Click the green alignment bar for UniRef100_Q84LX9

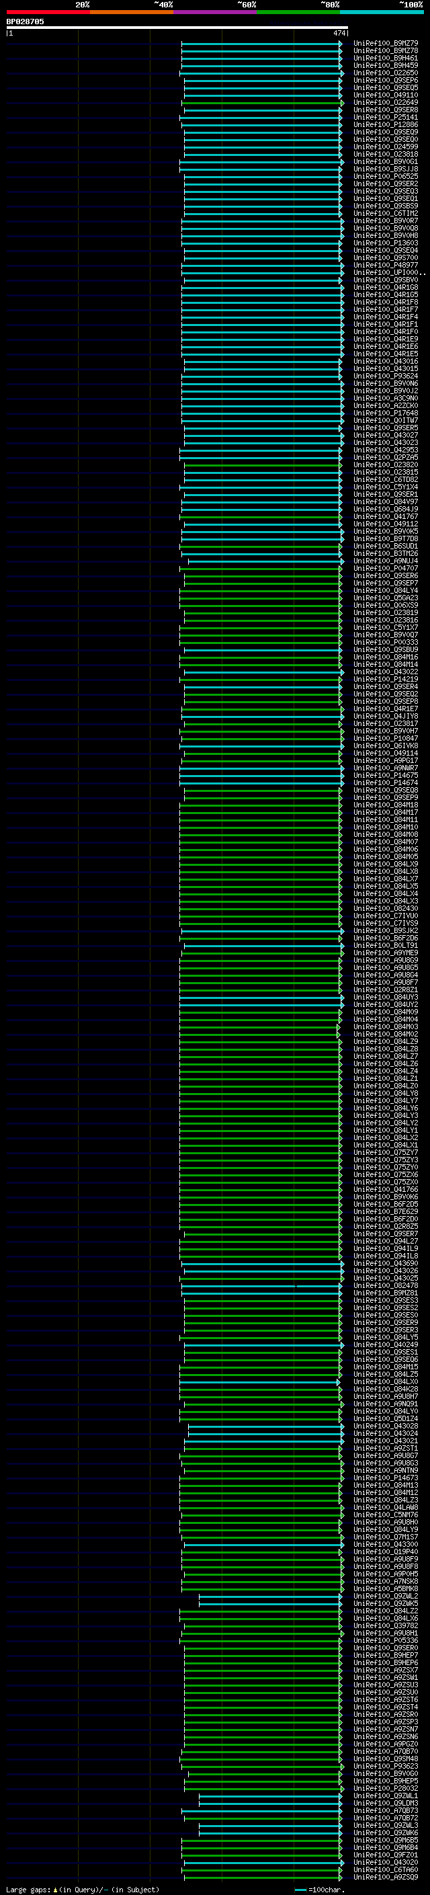tap(259, 864)
